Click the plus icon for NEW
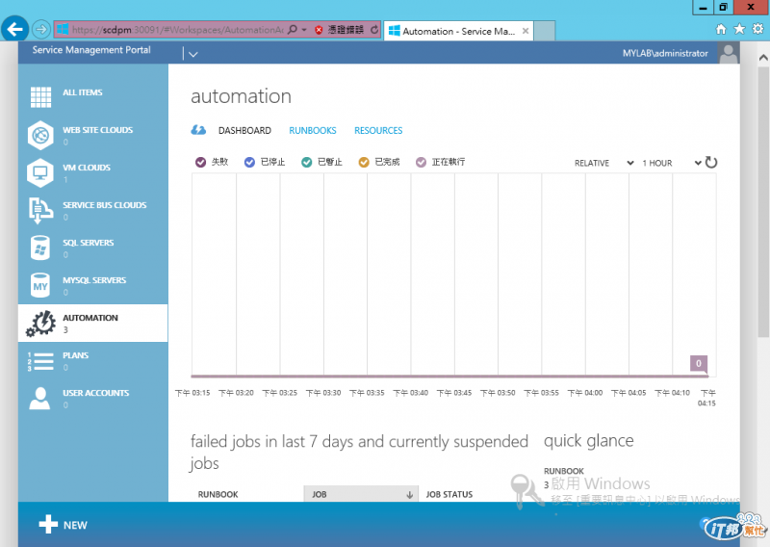 pos(48,525)
